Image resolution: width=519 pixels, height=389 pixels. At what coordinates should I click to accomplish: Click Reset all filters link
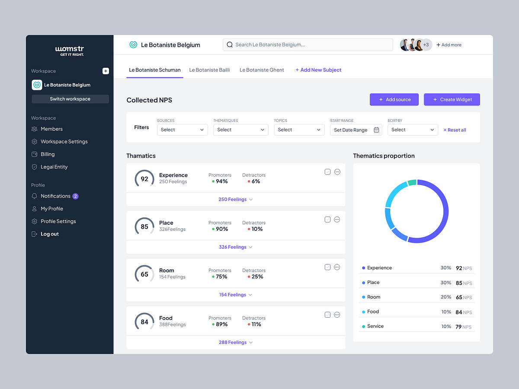tap(455, 130)
